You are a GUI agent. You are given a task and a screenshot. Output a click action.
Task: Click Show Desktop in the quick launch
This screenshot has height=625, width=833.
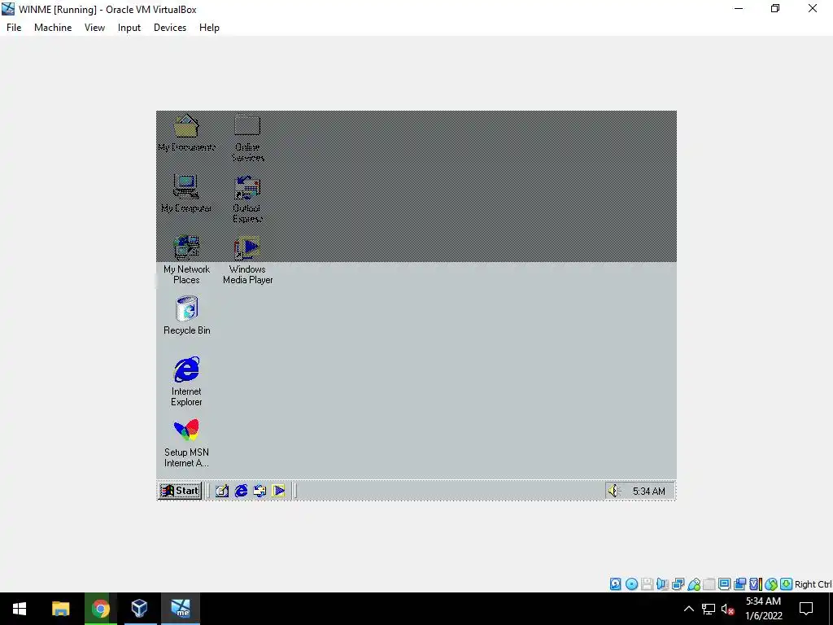pos(222,491)
